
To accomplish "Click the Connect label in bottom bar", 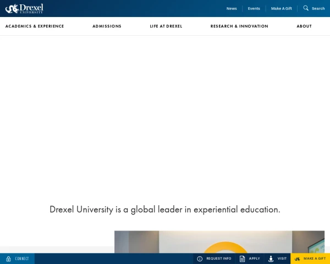I will coord(22,258).
